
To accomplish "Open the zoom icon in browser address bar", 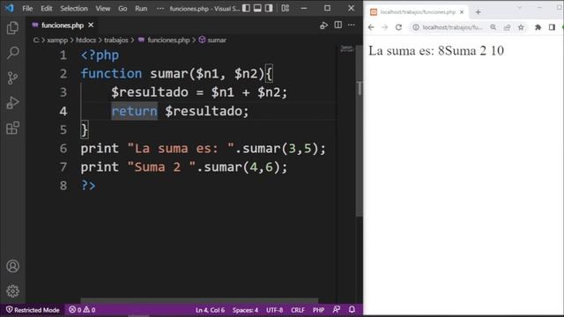I will (x=493, y=27).
